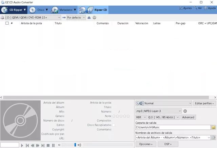Open Advanced encoder settings

(x=188, y=117)
